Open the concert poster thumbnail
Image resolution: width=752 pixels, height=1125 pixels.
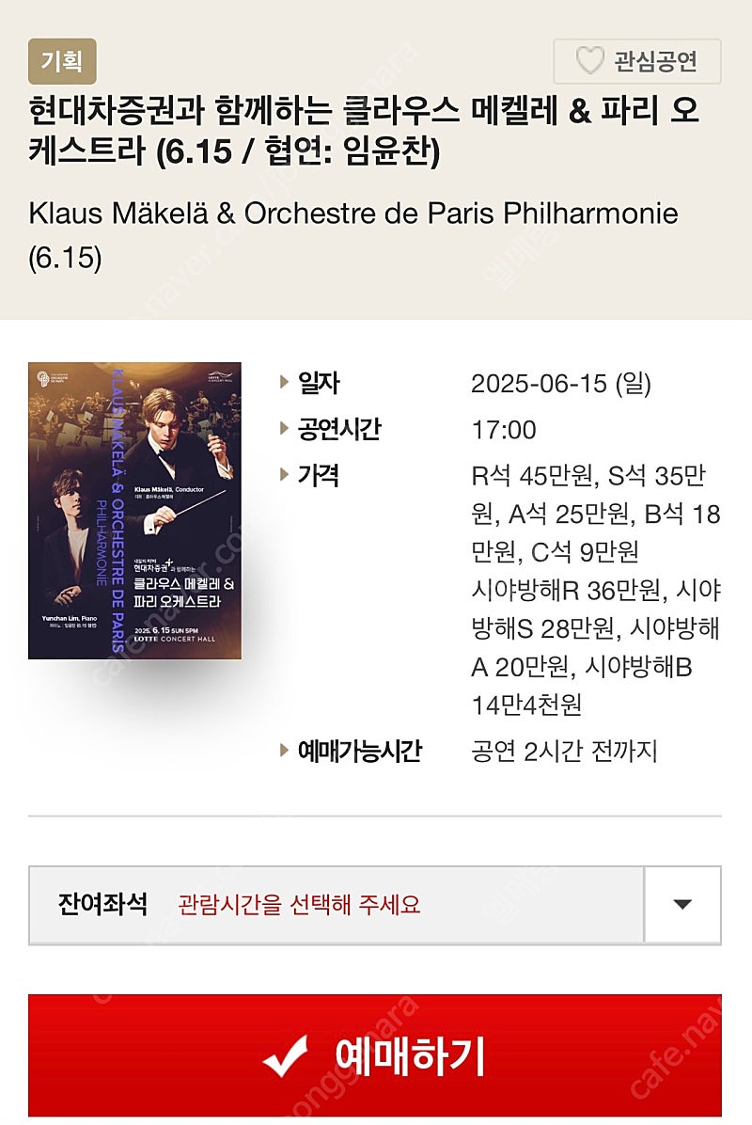click(134, 510)
